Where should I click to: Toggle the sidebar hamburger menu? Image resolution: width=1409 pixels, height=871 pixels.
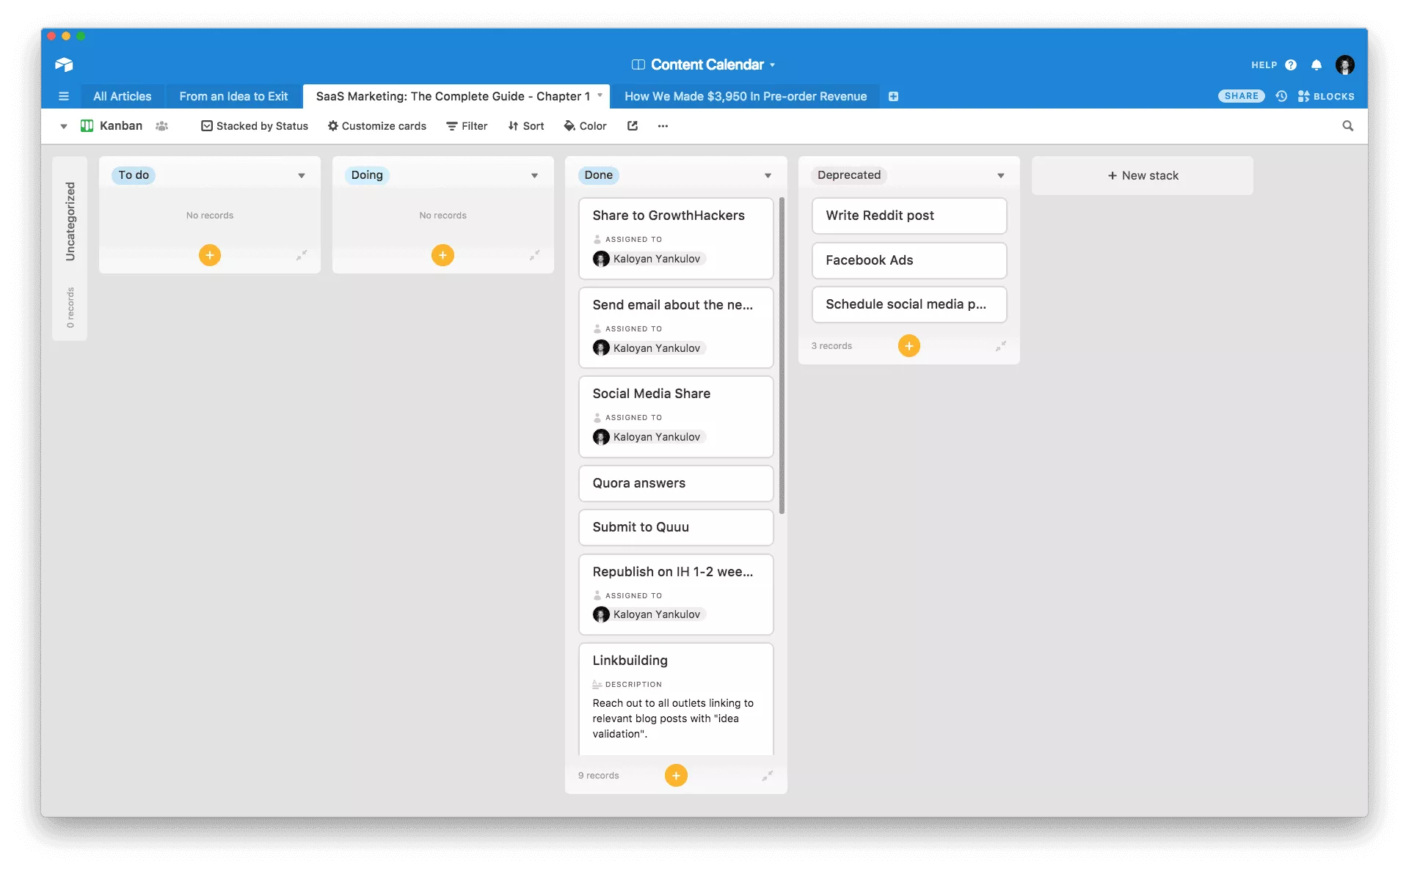[62, 95]
